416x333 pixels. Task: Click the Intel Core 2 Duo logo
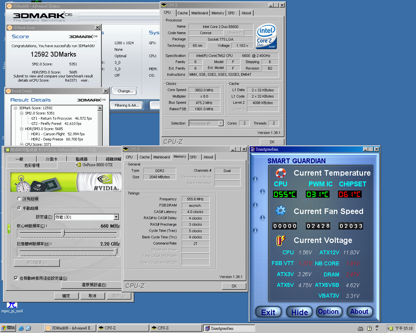pos(266,36)
